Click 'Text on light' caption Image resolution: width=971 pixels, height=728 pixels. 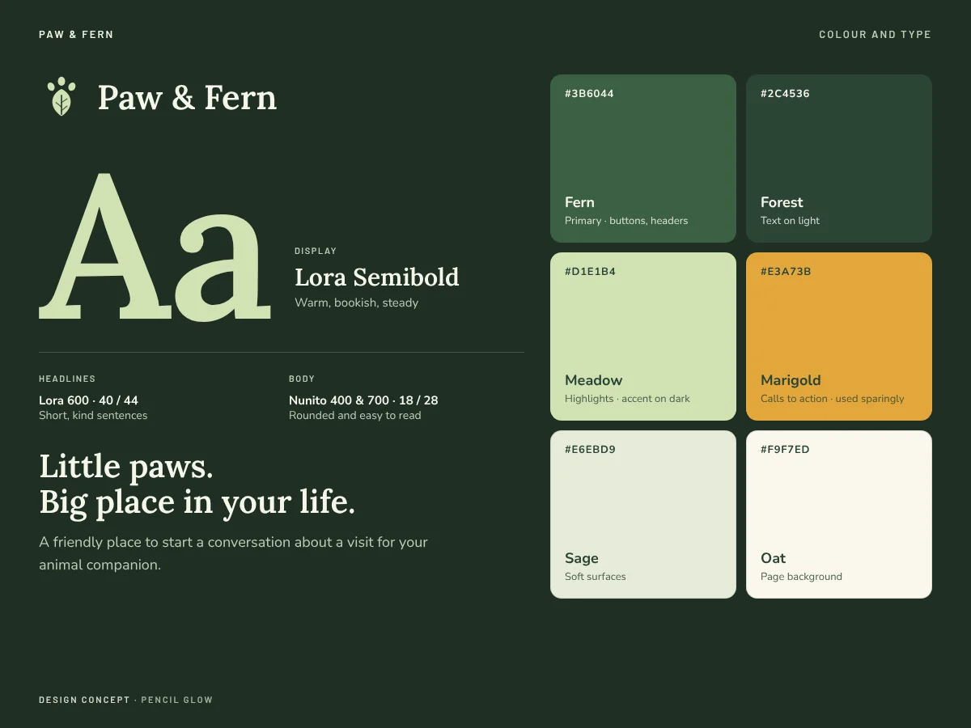pos(790,221)
